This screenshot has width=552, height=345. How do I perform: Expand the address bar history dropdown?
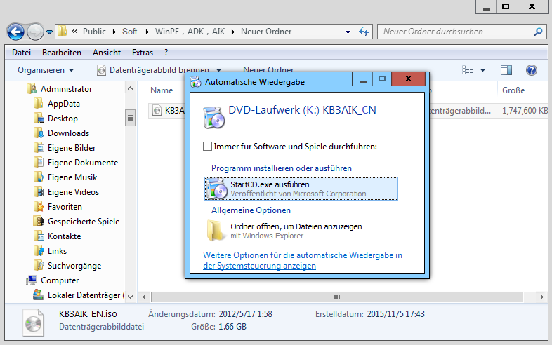tap(348, 32)
